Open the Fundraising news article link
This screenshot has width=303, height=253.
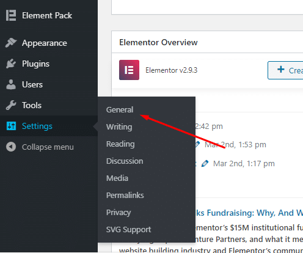pos(249,213)
